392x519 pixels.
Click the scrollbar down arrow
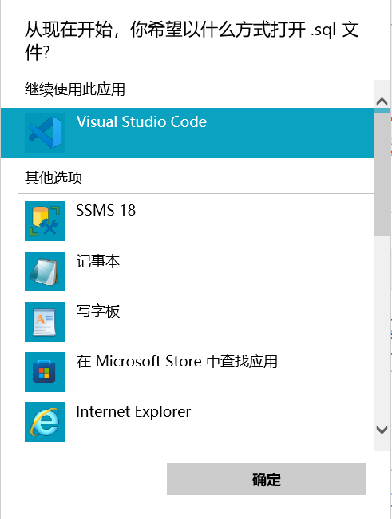click(382, 430)
